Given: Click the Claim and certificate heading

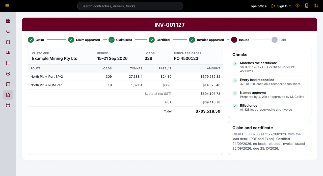Looking at the screenshot, I should pos(253,128).
